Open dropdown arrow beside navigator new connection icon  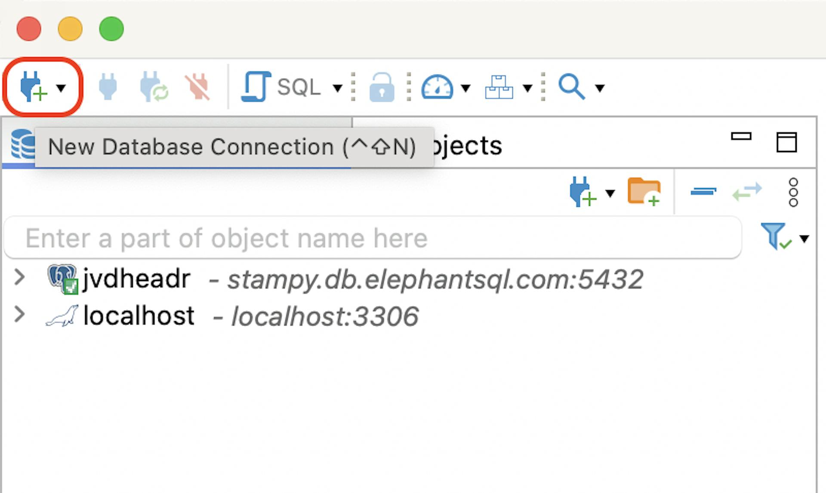[x=610, y=193]
